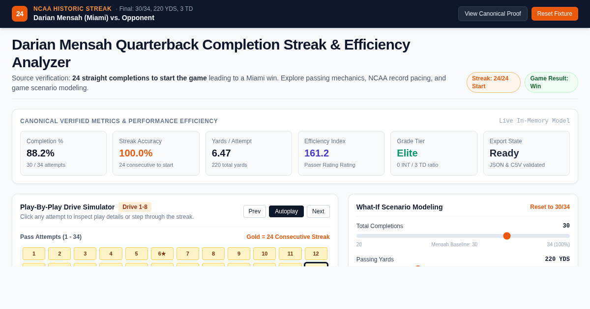Screen dimensions: 590x309
Task: Click the Prev play button
Action: click(x=255, y=211)
